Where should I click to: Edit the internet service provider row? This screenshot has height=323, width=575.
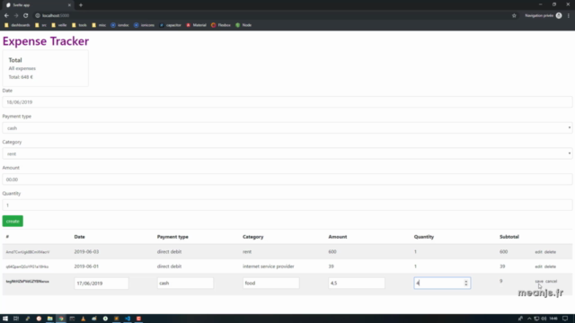coord(538,266)
